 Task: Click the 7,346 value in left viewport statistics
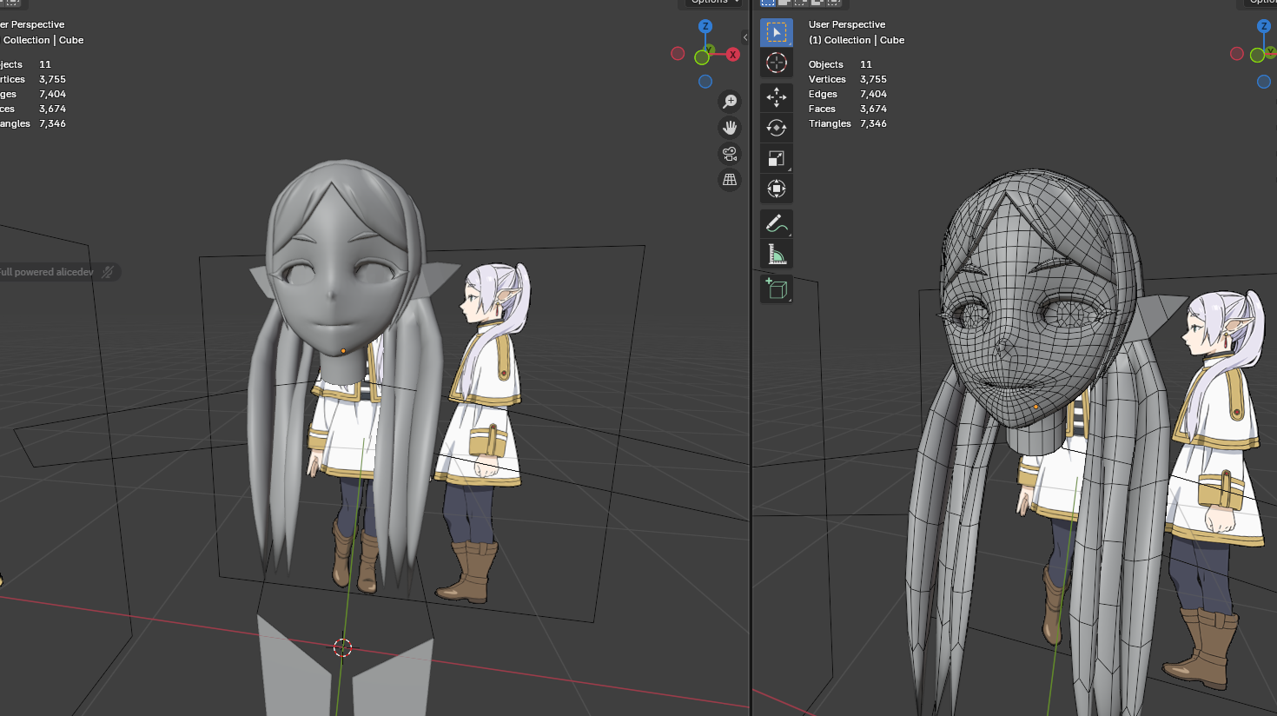53,123
